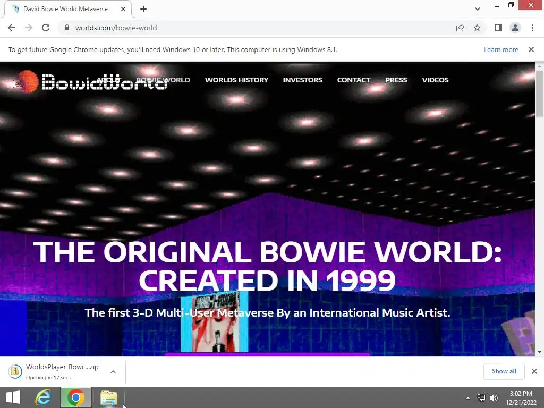Image resolution: width=544 pixels, height=408 pixels.
Task: Click the BowieWorld logo
Action: (x=91, y=82)
